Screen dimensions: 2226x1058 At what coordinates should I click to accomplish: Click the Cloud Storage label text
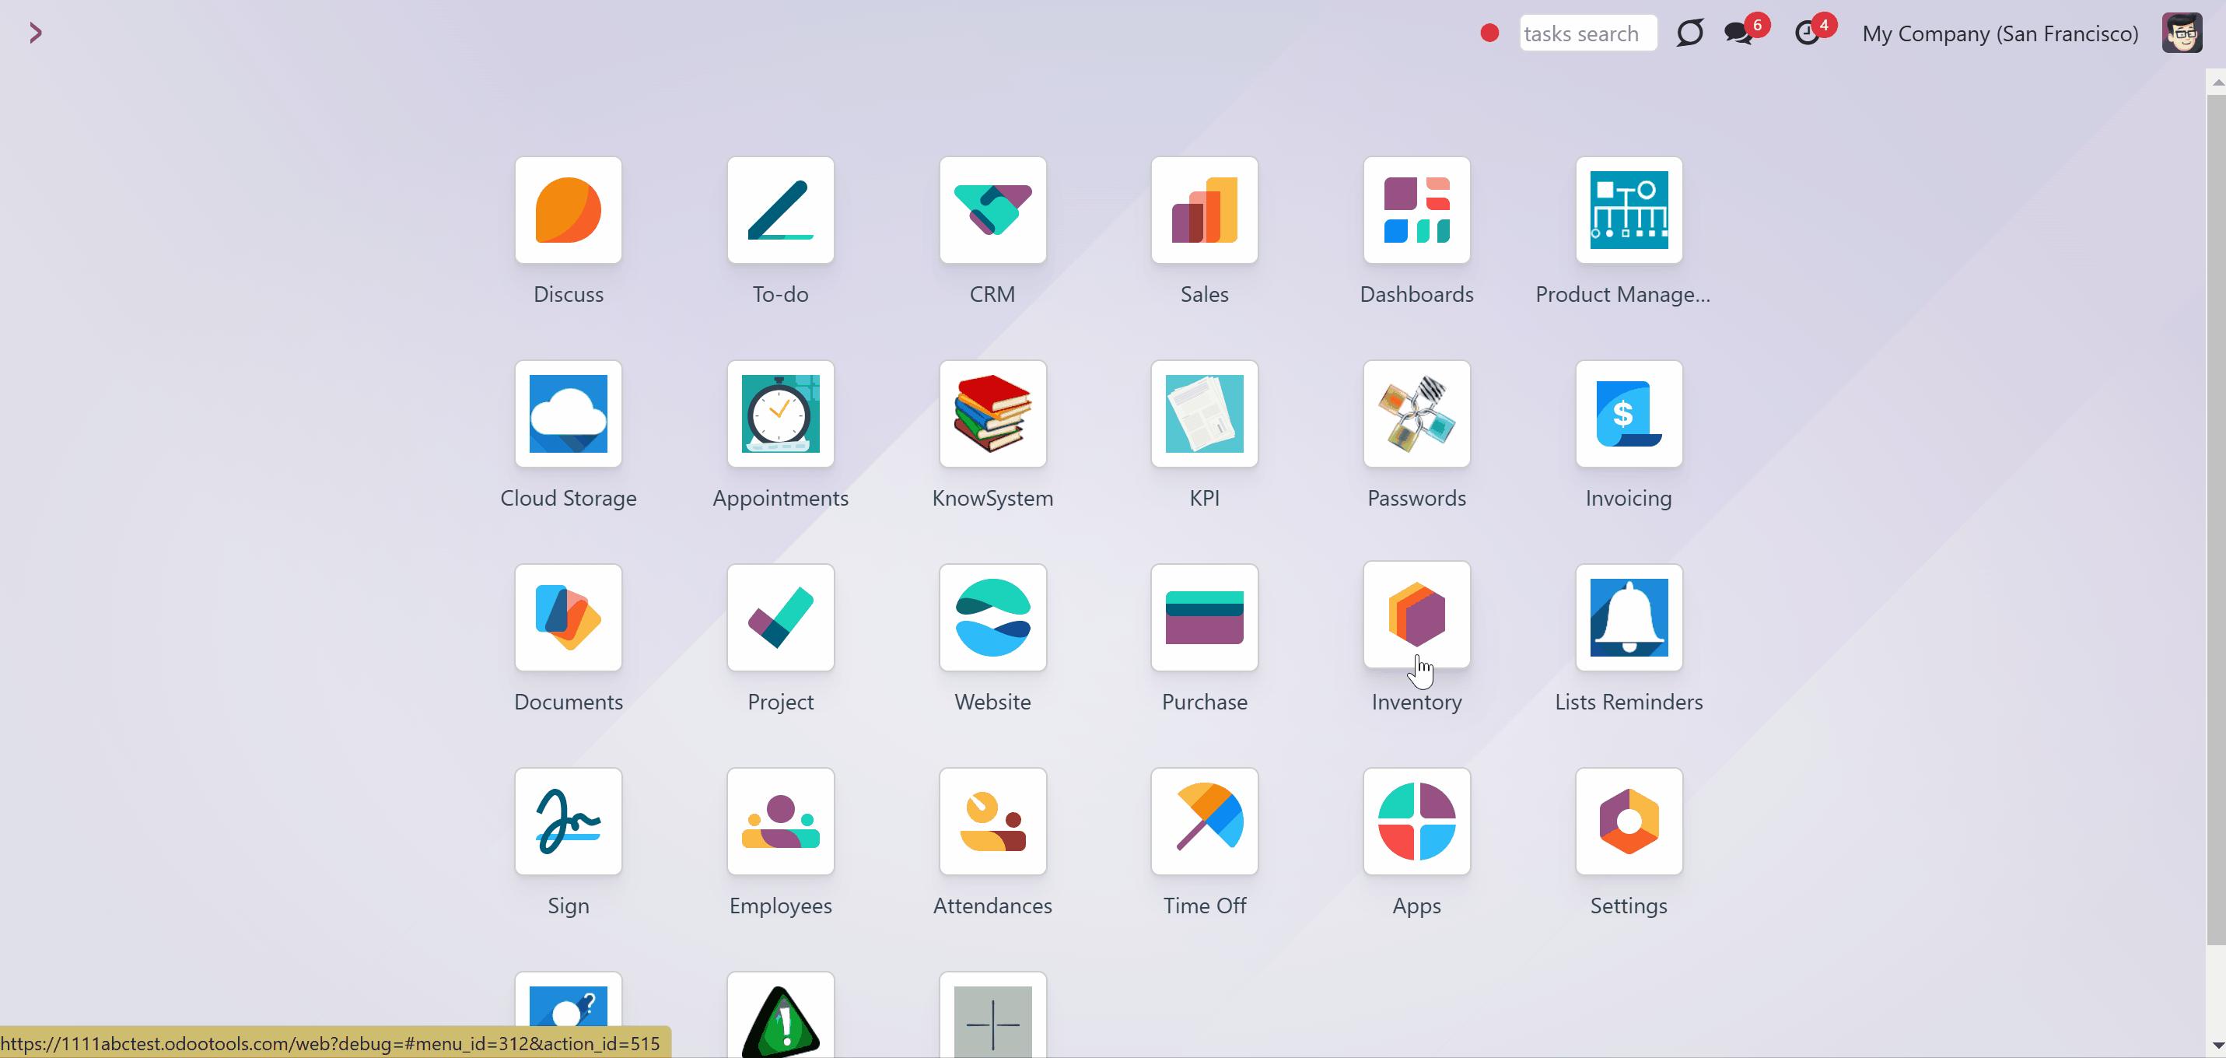click(568, 498)
